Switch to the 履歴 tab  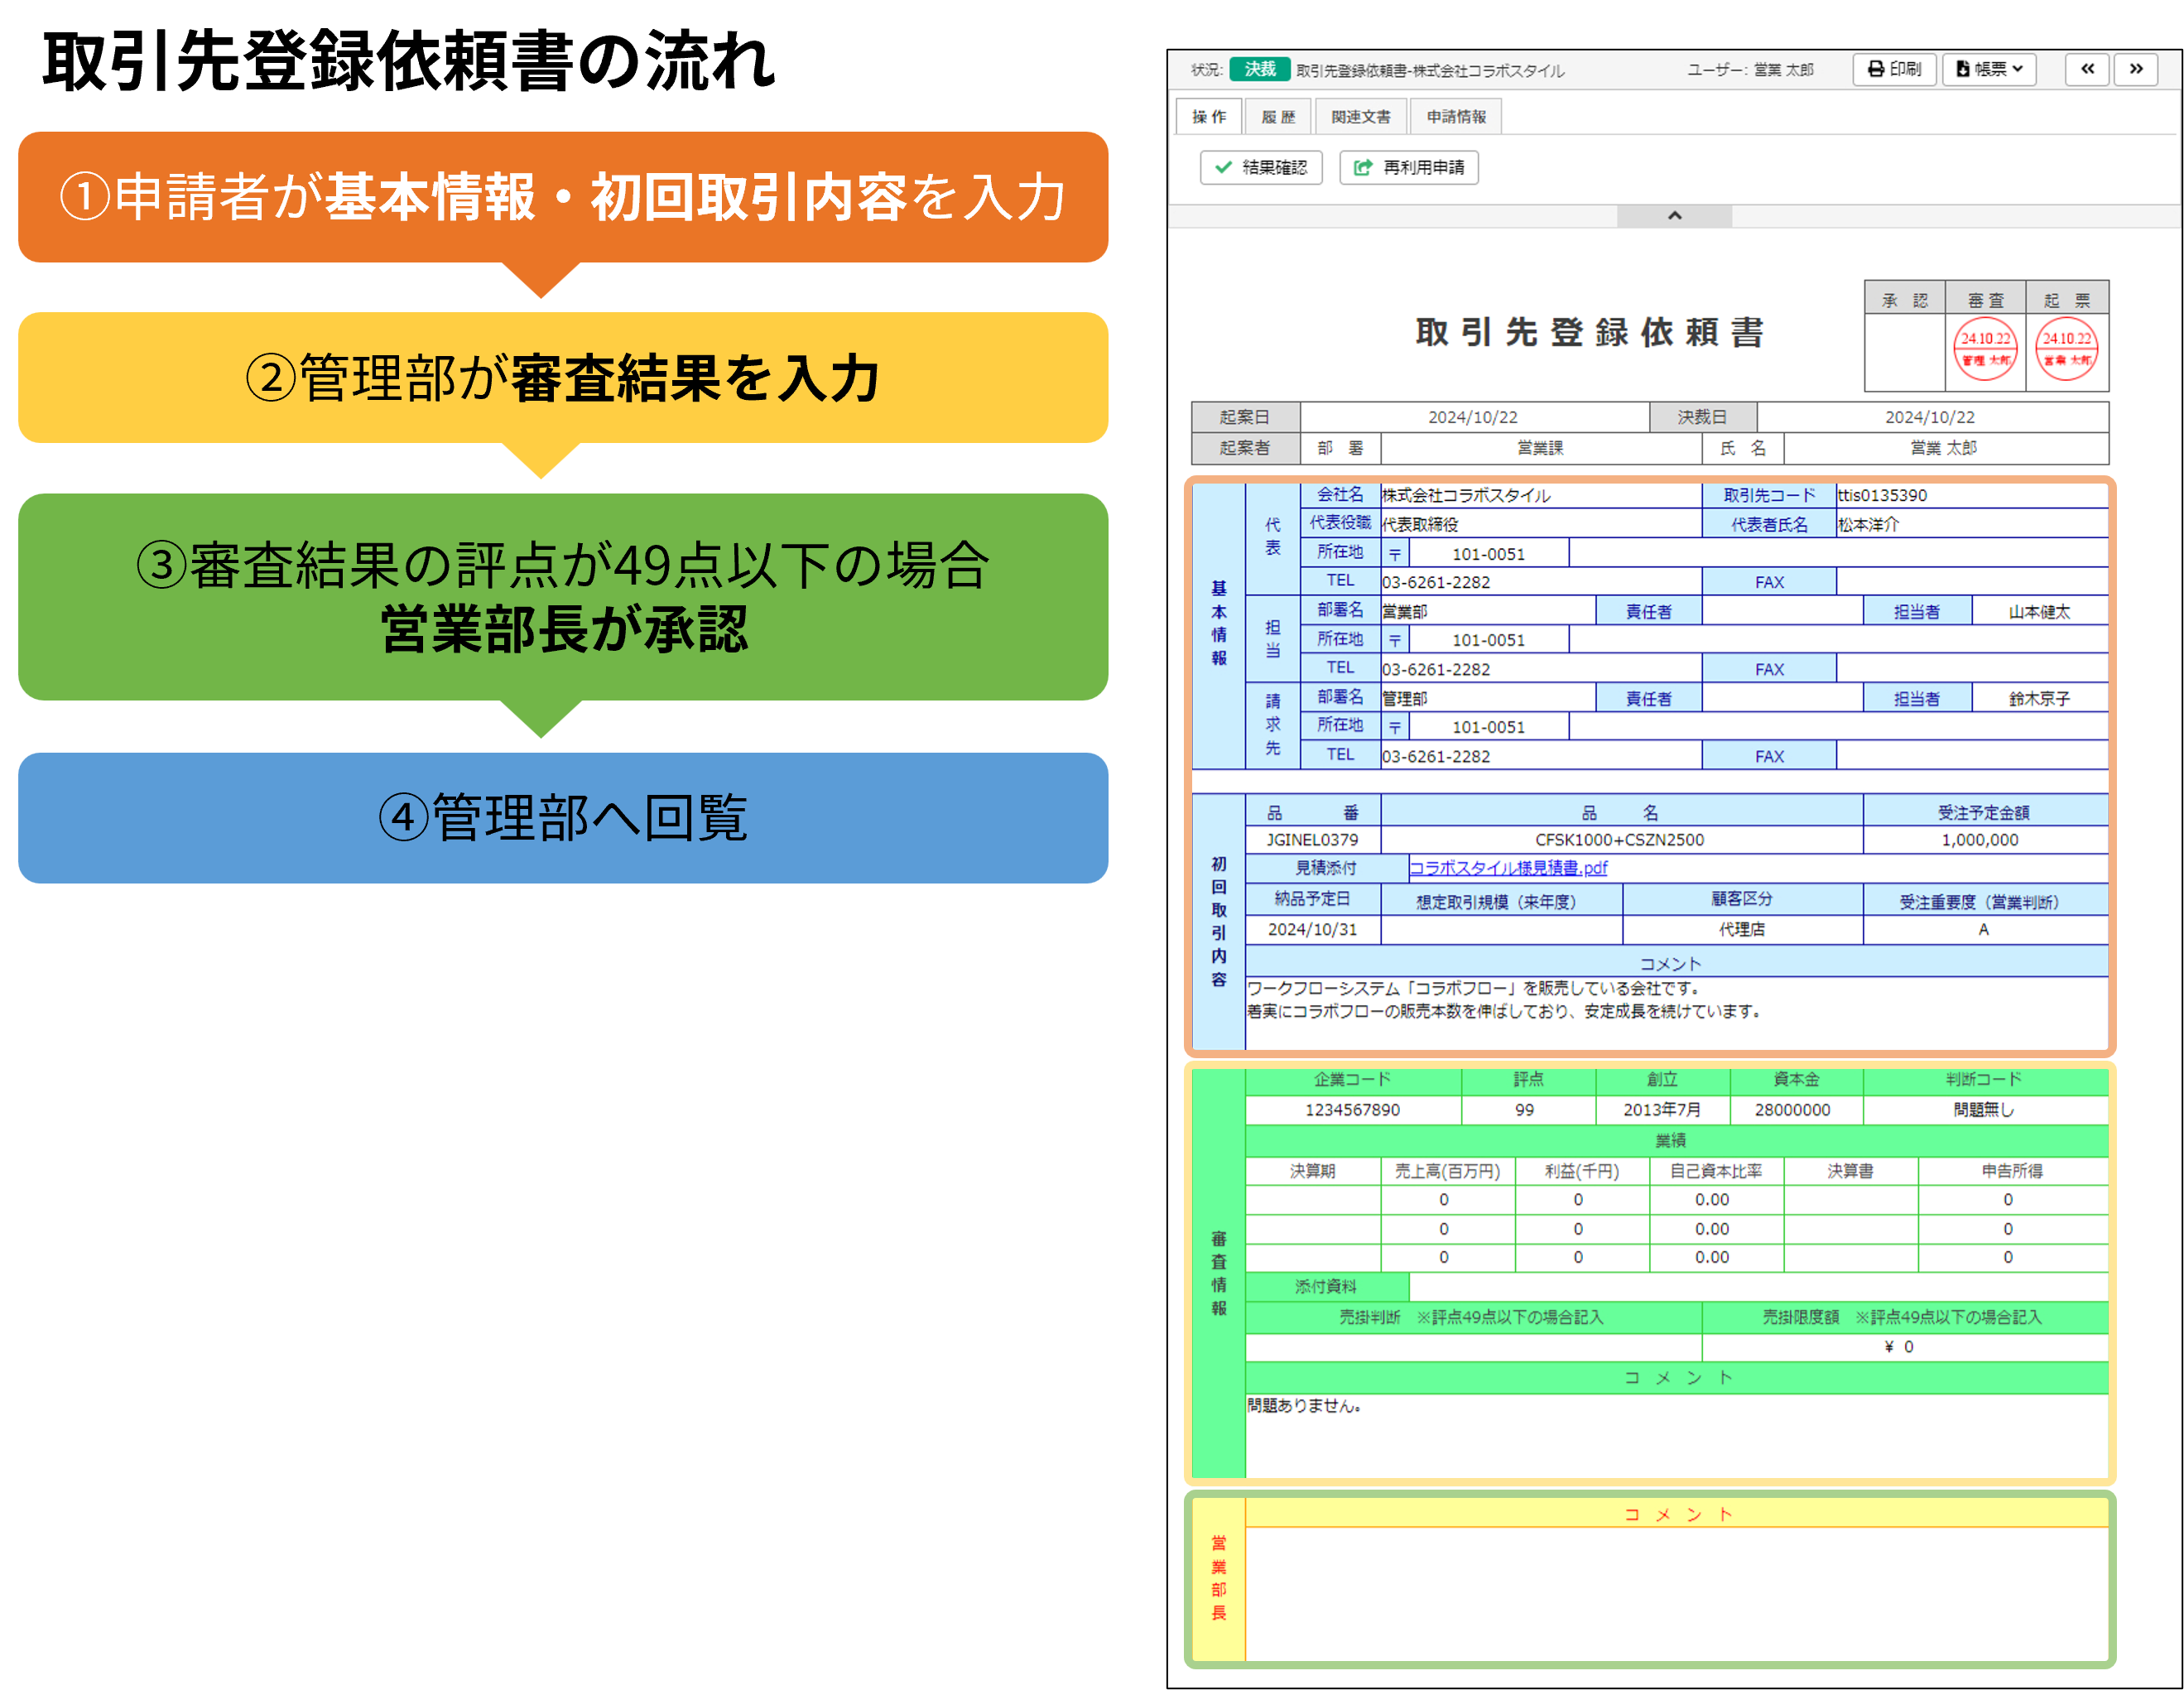pos(1278,117)
